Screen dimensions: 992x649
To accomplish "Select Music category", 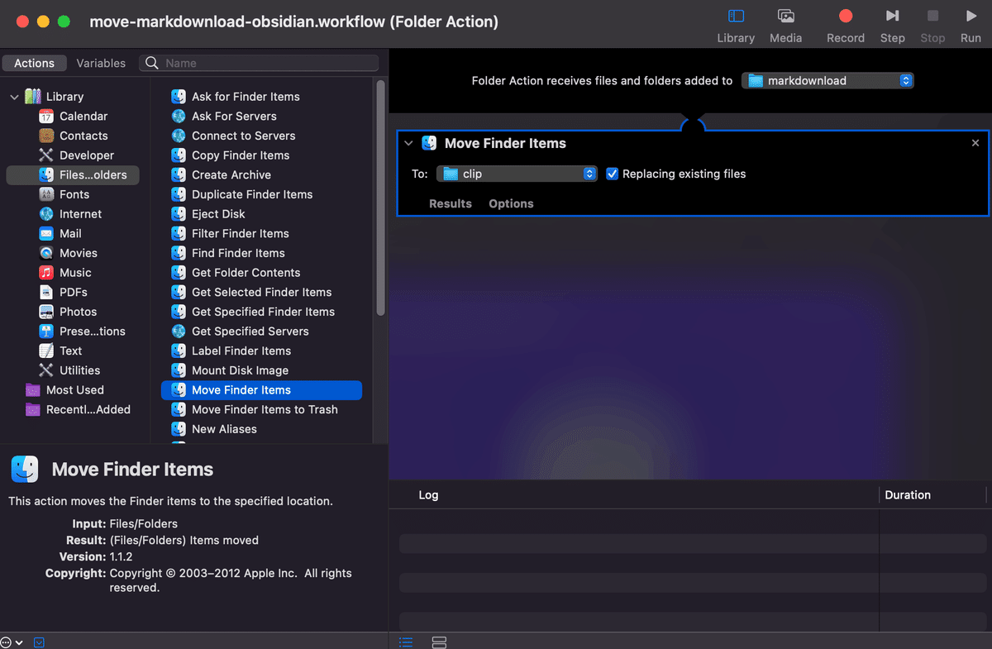I will tap(75, 273).
